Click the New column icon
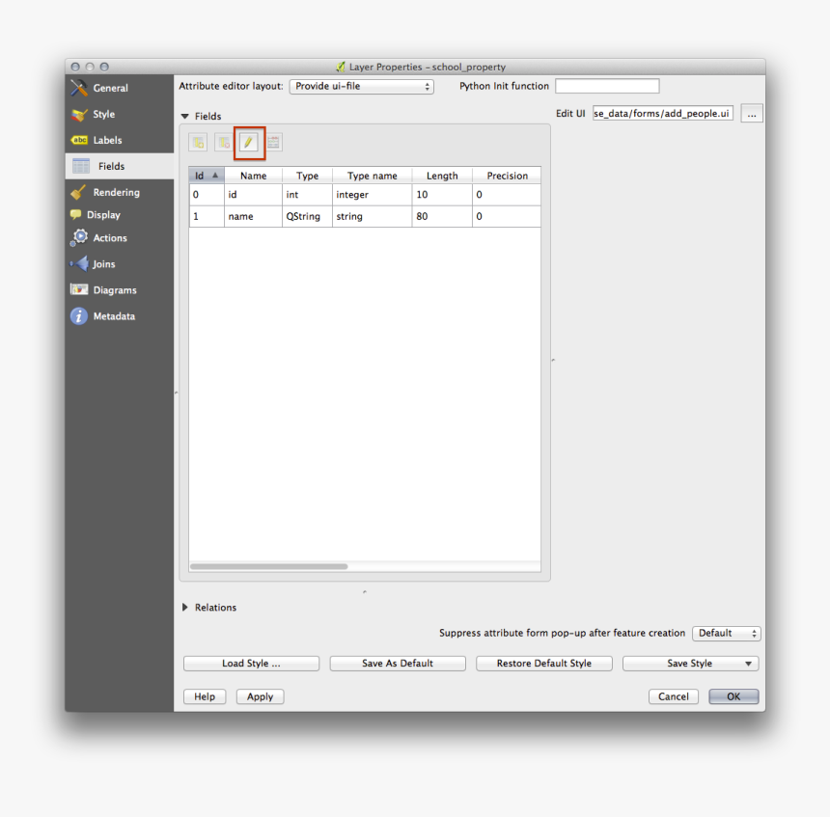This screenshot has width=830, height=817. [198, 141]
